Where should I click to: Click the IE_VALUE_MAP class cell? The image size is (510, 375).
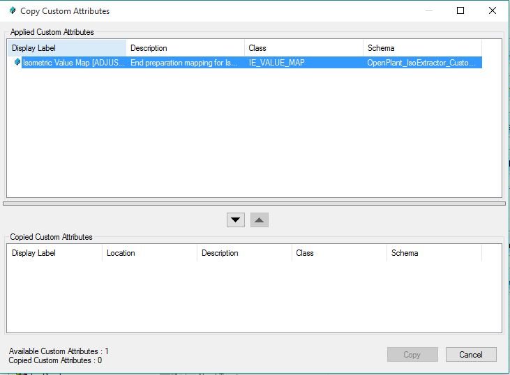coord(277,63)
